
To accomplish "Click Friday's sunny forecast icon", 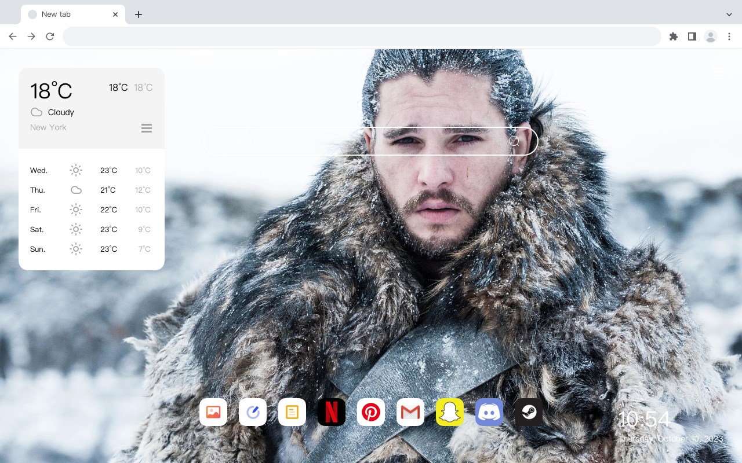I will pos(76,210).
